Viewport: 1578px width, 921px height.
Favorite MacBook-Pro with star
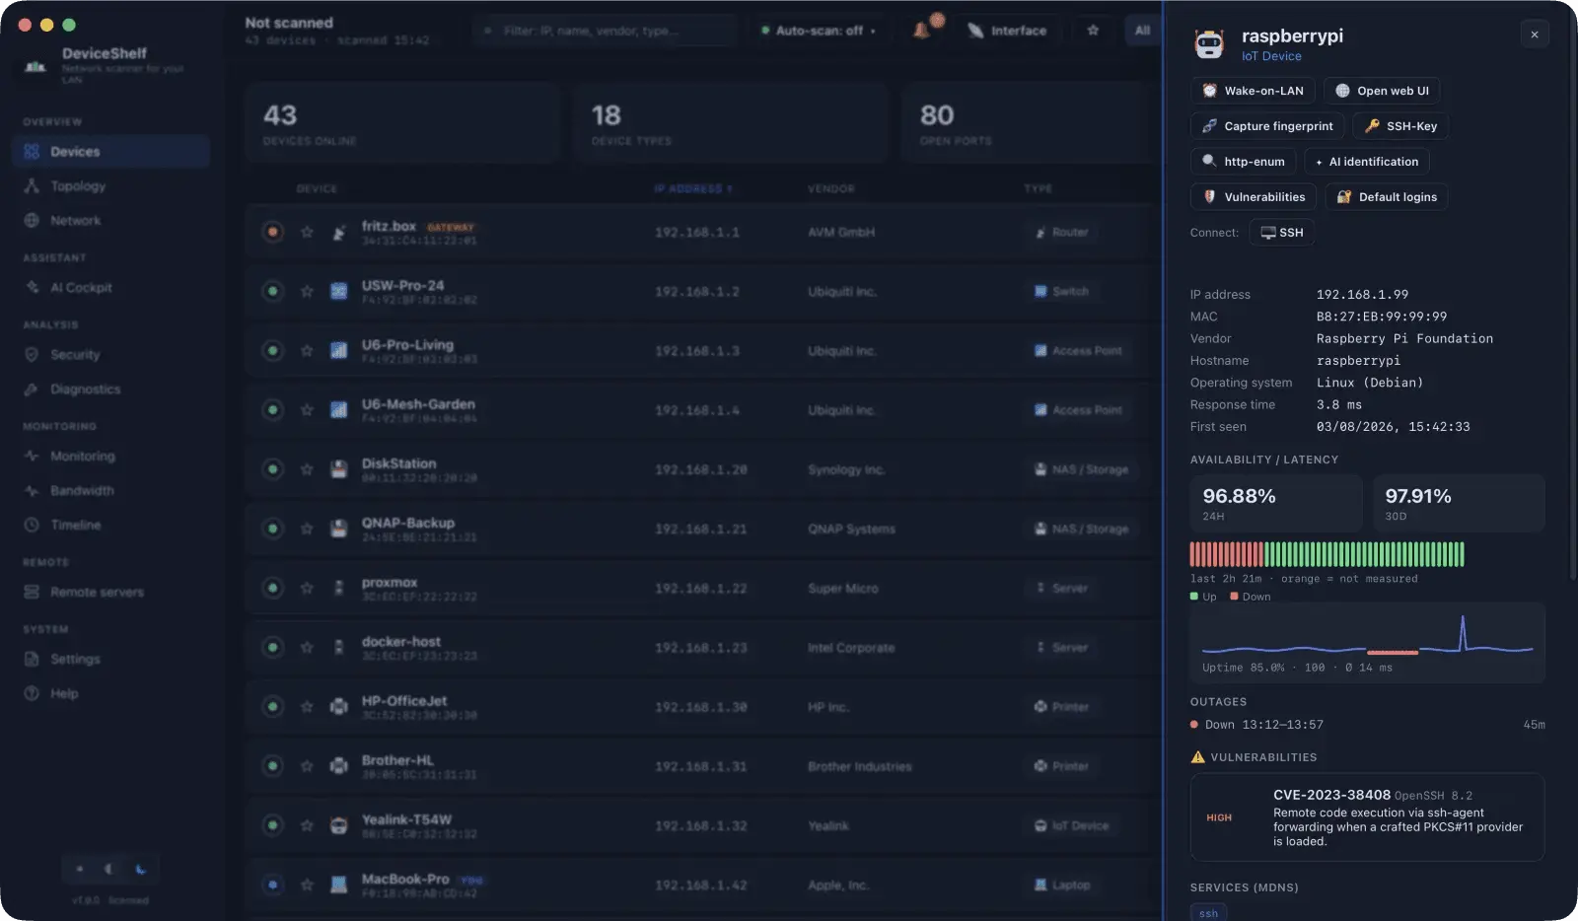click(x=307, y=885)
